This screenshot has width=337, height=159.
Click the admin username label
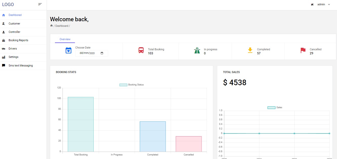click(x=321, y=5)
